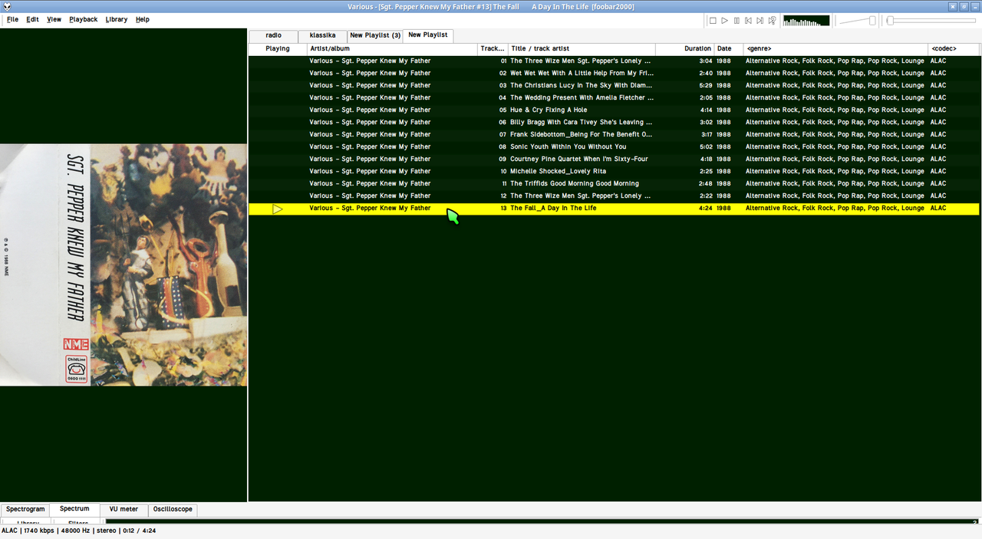Screen dimensions: 982x539
Task: Click the foobar2000 window icon in title bar
Action: (x=8, y=6)
